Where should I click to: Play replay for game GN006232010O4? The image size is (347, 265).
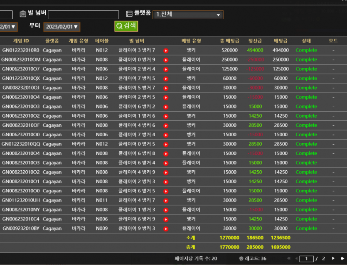[166, 97]
